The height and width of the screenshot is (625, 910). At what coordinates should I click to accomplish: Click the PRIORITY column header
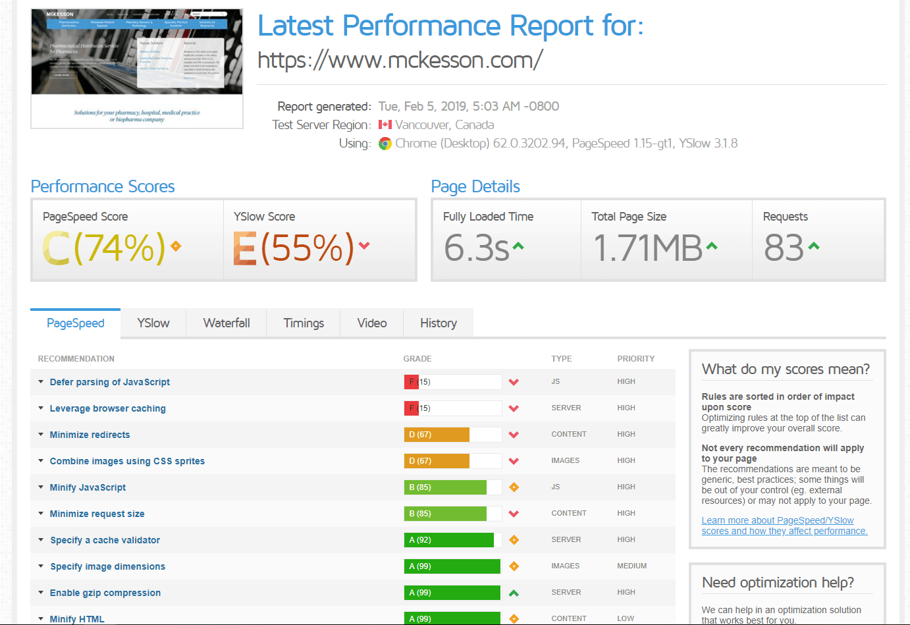coord(636,359)
